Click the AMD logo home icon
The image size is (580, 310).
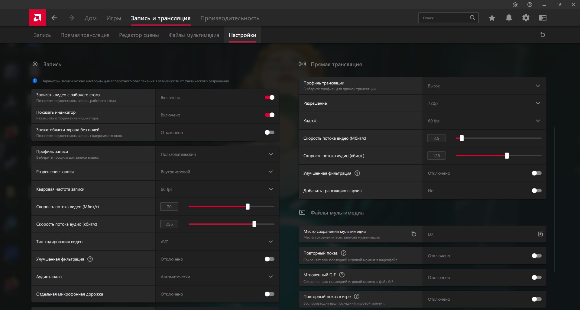(x=37, y=18)
